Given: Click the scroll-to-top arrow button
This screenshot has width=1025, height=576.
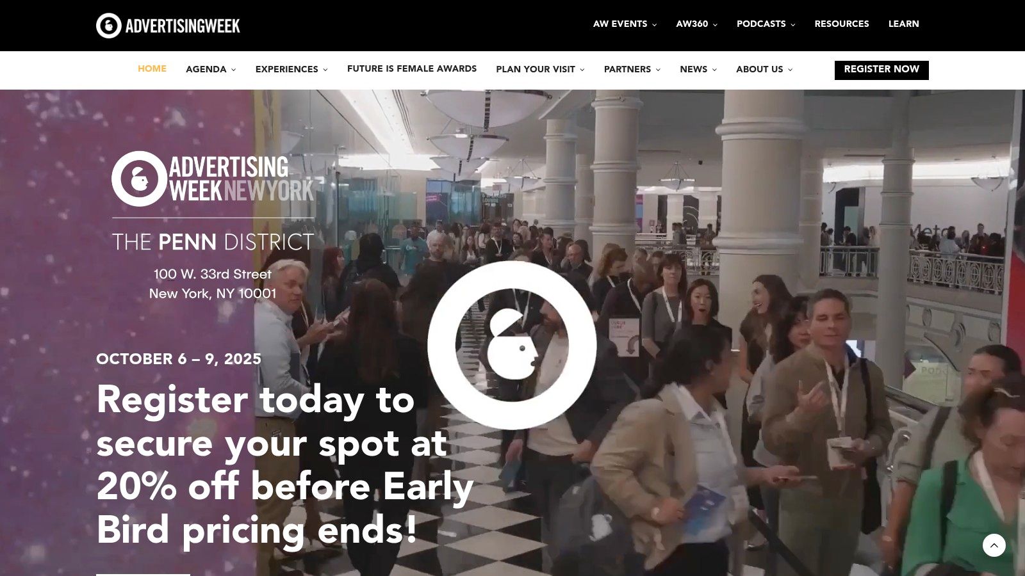Looking at the screenshot, I should (x=994, y=545).
